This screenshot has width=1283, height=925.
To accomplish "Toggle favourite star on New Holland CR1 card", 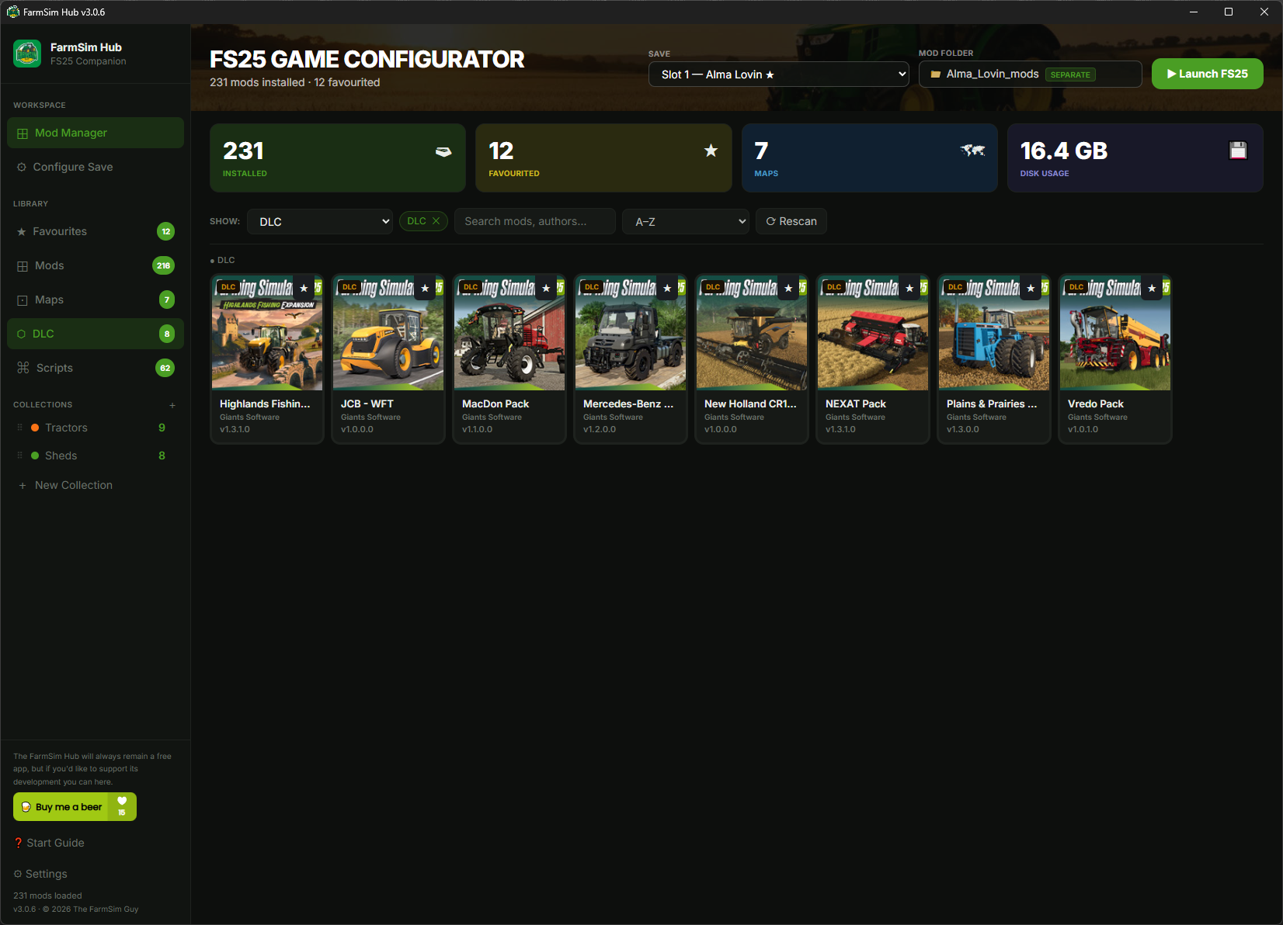I will 788,288.
